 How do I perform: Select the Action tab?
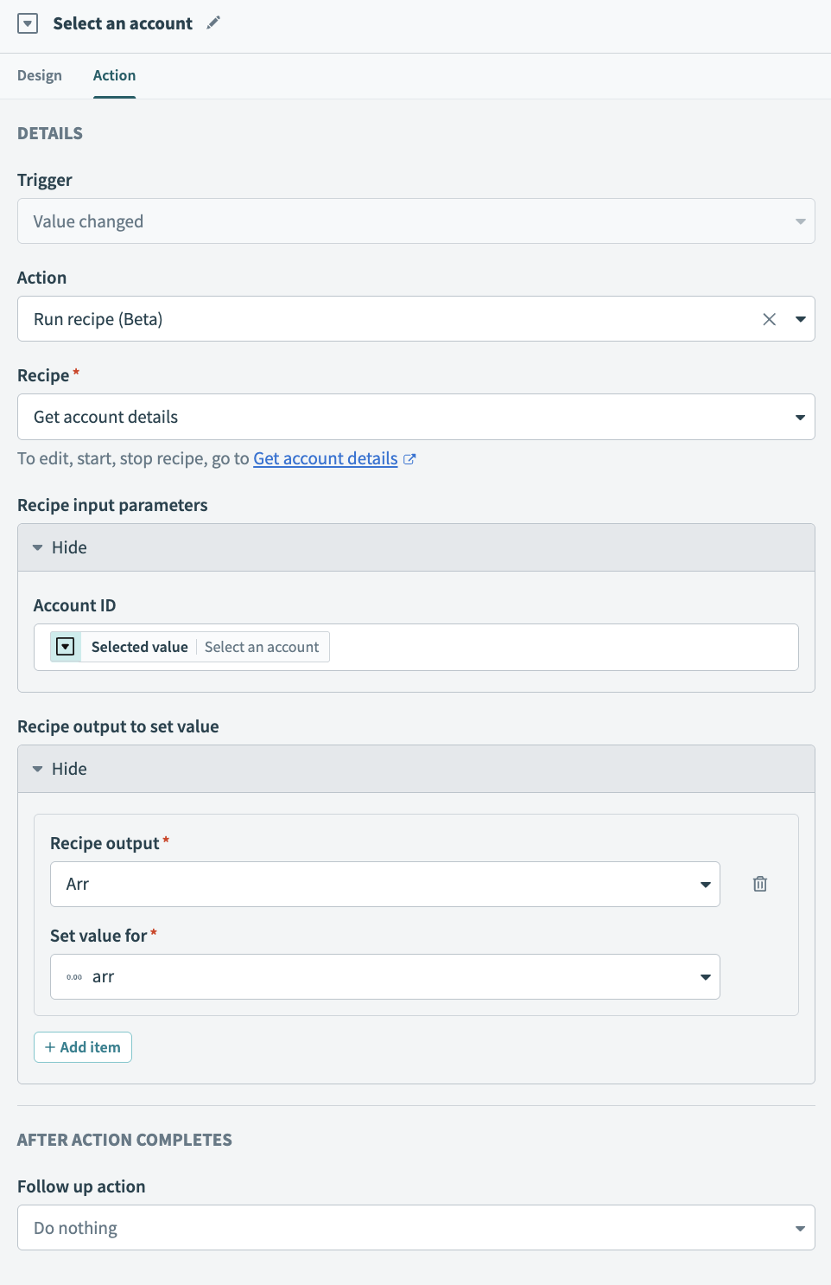[x=114, y=75]
